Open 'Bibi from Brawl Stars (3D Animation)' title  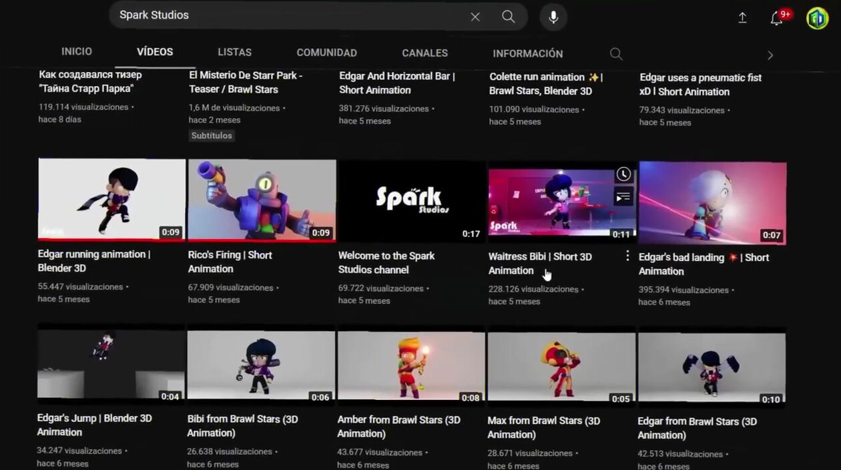pos(243,425)
